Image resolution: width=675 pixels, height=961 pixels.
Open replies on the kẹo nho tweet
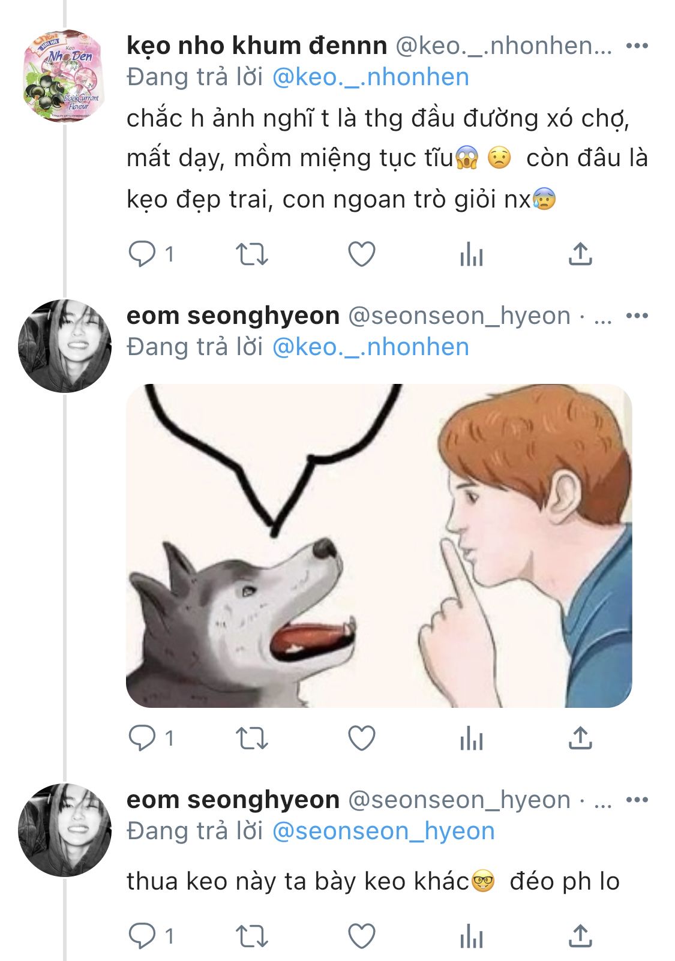142,254
